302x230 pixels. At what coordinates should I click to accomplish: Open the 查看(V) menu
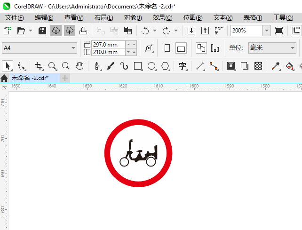pos(74,18)
